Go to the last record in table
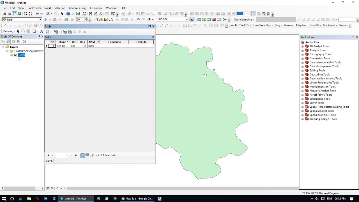 pos(76,155)
